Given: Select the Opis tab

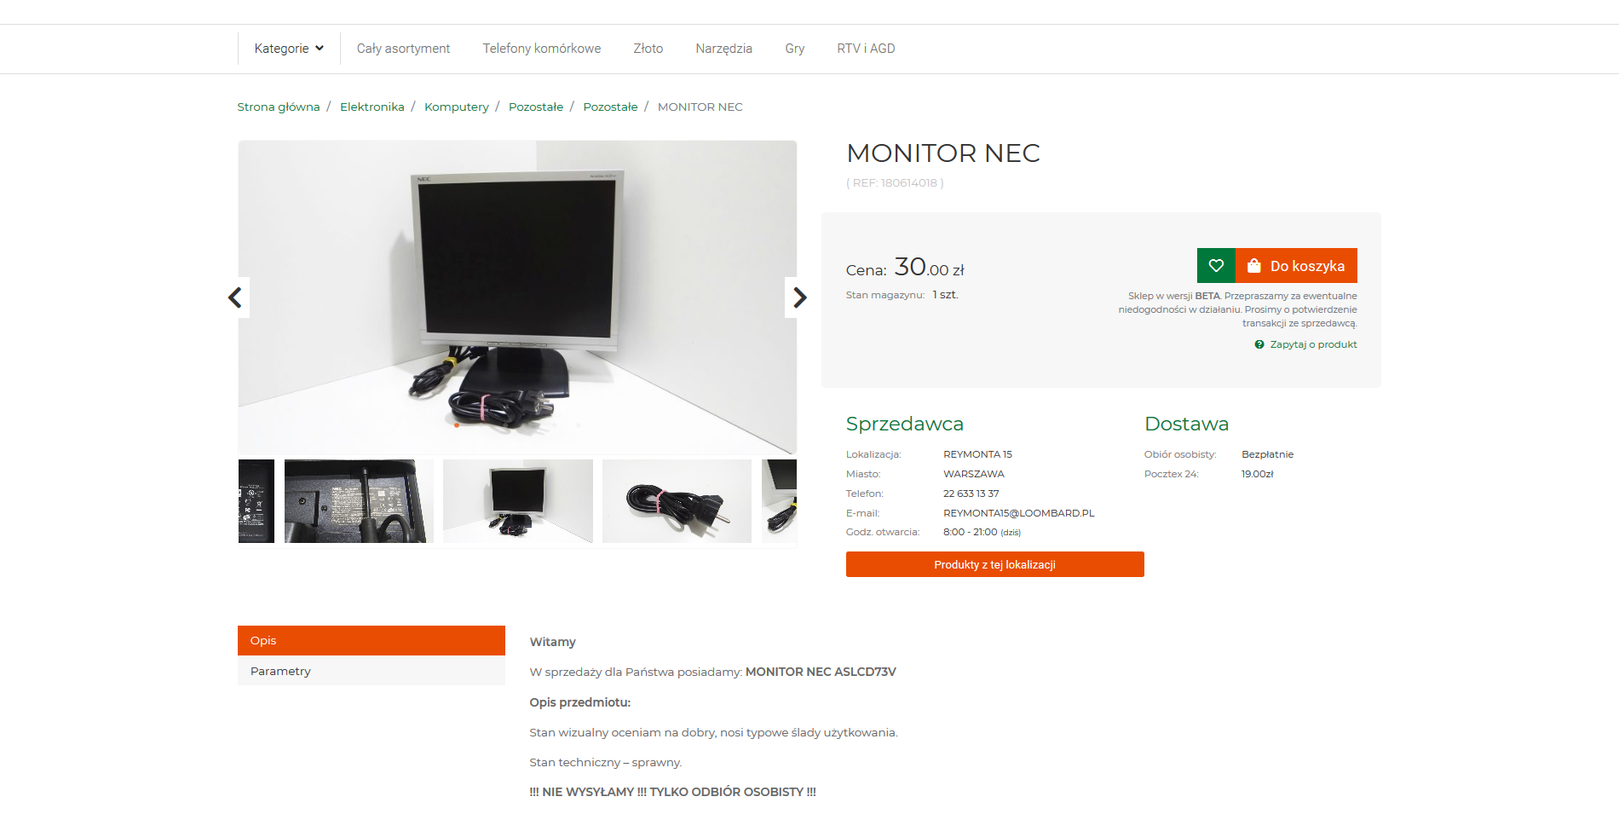Looking at the screenshot, I should (372, 640).
